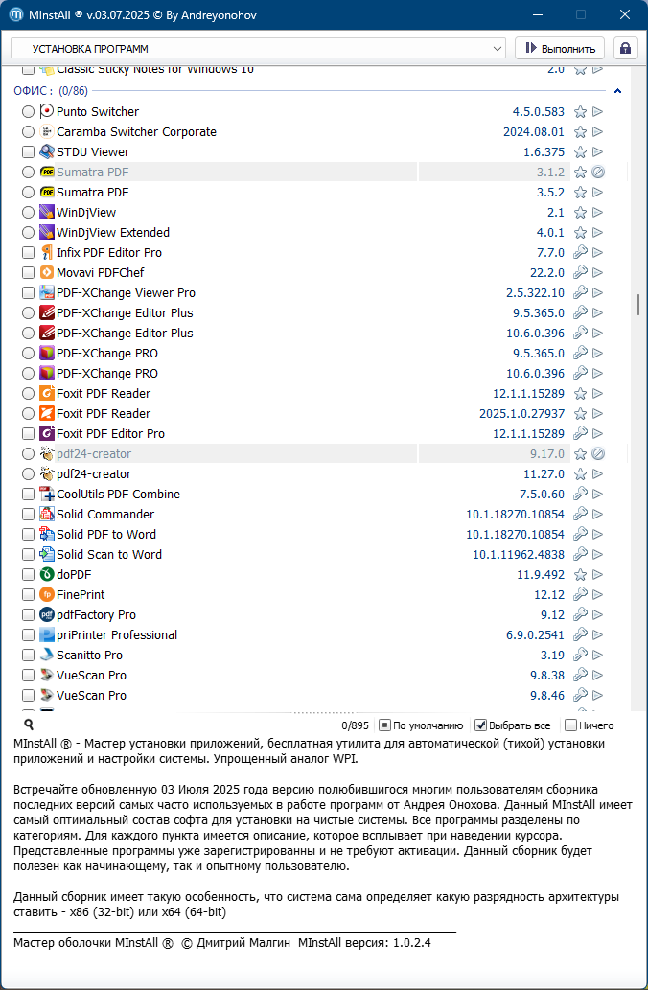Toggle the По умолчанию checkbox
The image size is (648, 990).
[x=384, y=725]
